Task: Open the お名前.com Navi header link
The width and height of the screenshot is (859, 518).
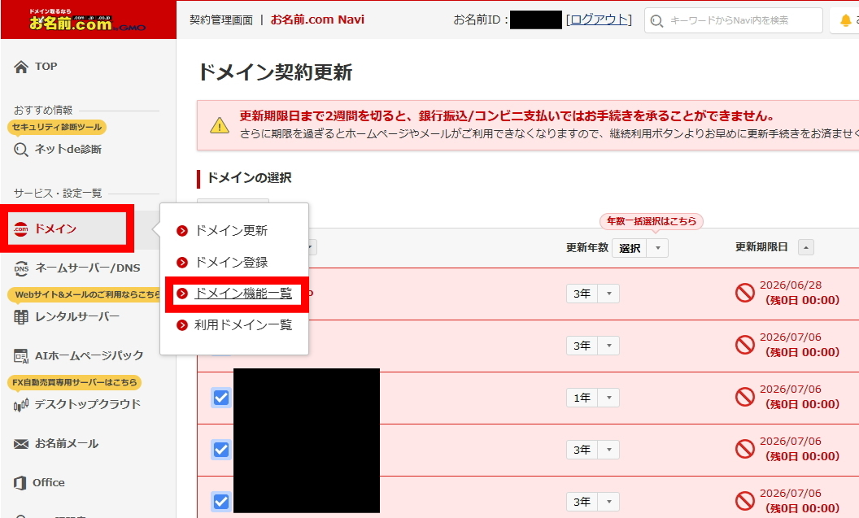Action: point(317,20)
